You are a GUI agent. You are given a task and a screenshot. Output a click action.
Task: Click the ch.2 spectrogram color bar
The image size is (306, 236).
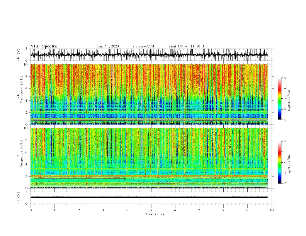tap(279, 162)
